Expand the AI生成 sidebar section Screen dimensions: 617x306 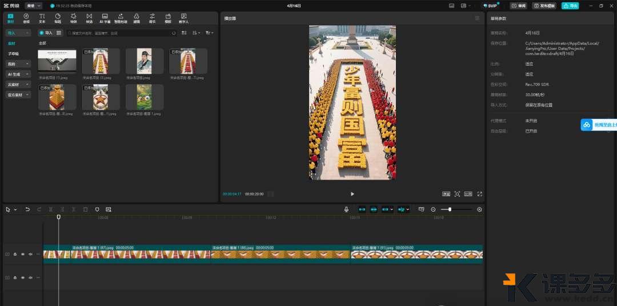click(18, 74)
